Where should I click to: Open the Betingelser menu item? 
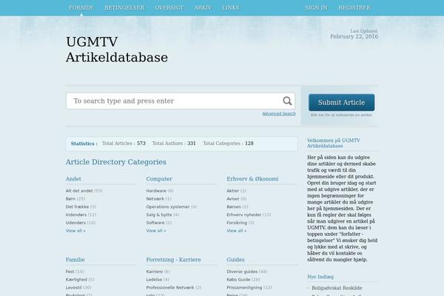point(124,7)
